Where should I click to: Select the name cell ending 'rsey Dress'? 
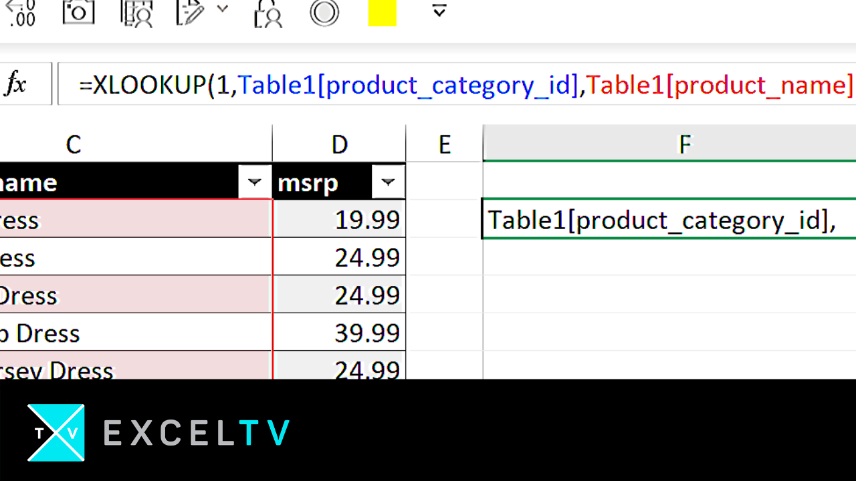click(x=136, y=365)
